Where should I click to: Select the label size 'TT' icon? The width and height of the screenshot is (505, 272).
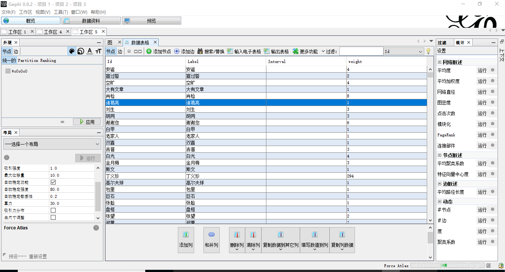98,51
